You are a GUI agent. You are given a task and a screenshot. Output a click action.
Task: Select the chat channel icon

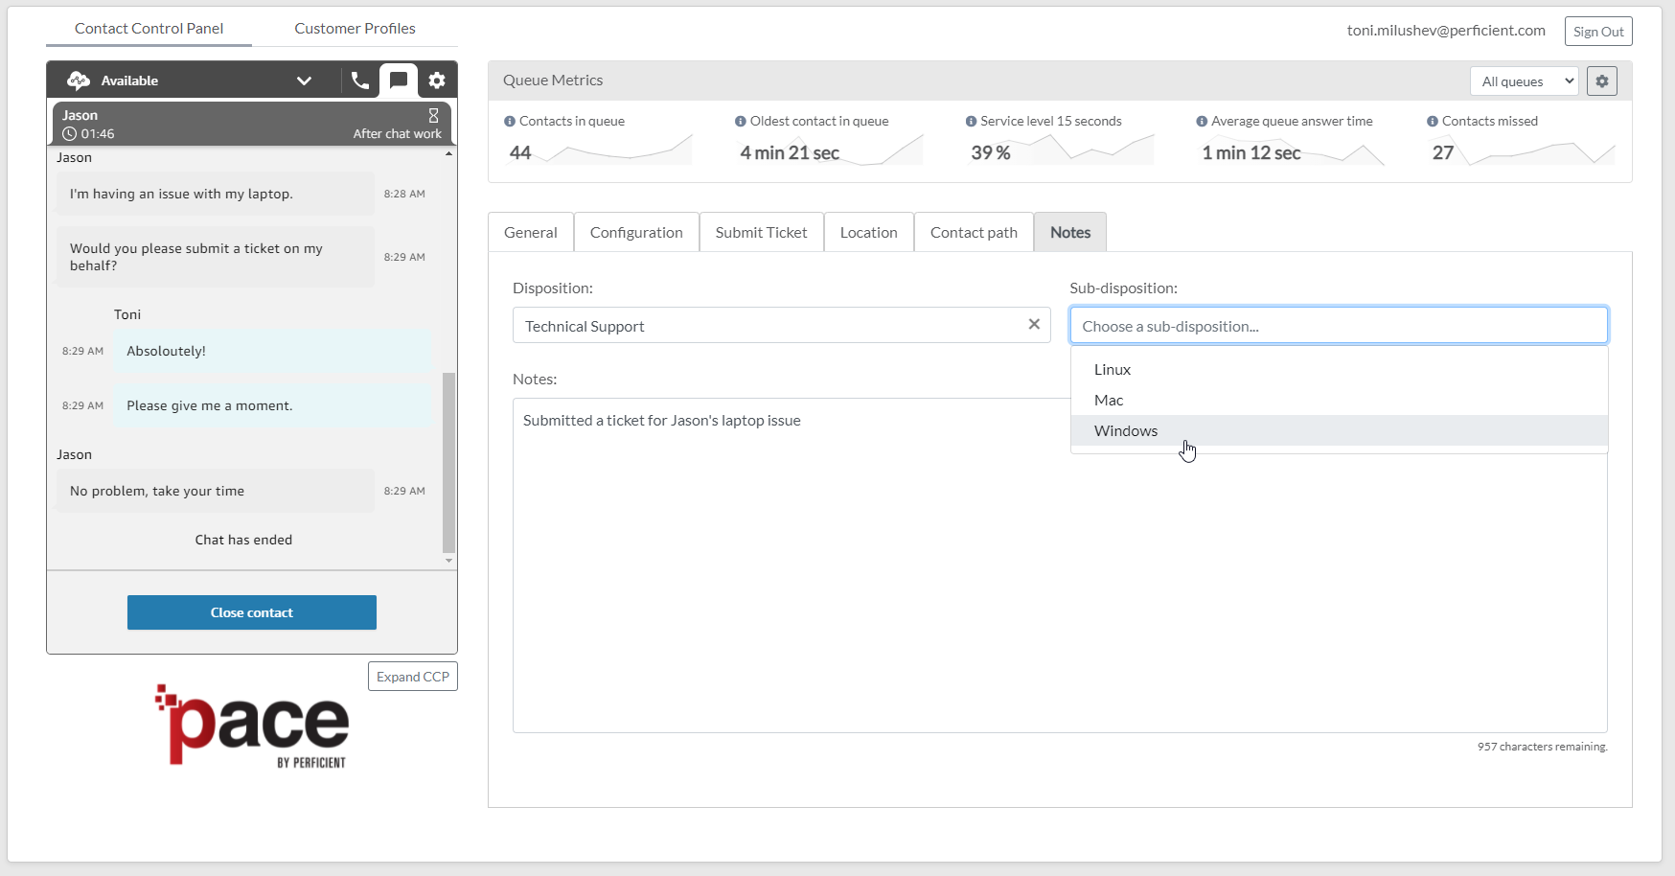(x=399, y=81)
